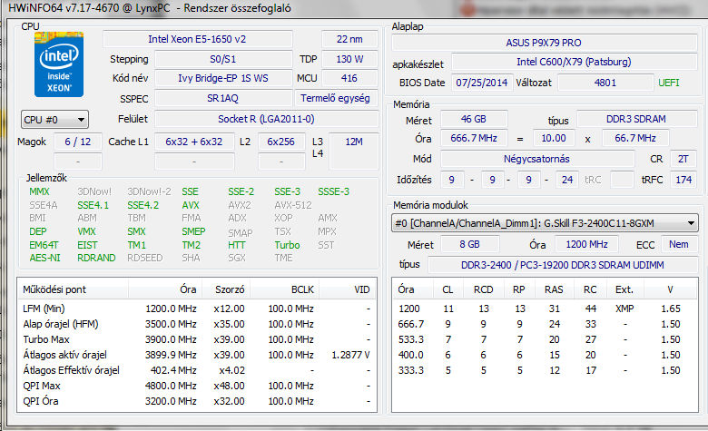The width and height of the screenshot is (708, 431).
Task: Click the 10.00 memory multiplier value
Action: 554,138
